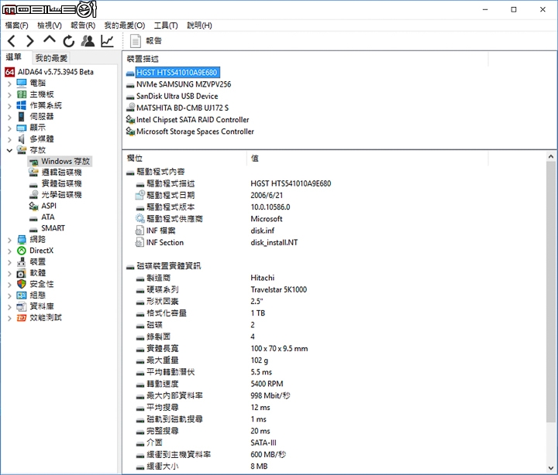Viewport: 558px width, 475px height.
Task: Open the 我的最愛(O) menu
Action: point(125,26)
